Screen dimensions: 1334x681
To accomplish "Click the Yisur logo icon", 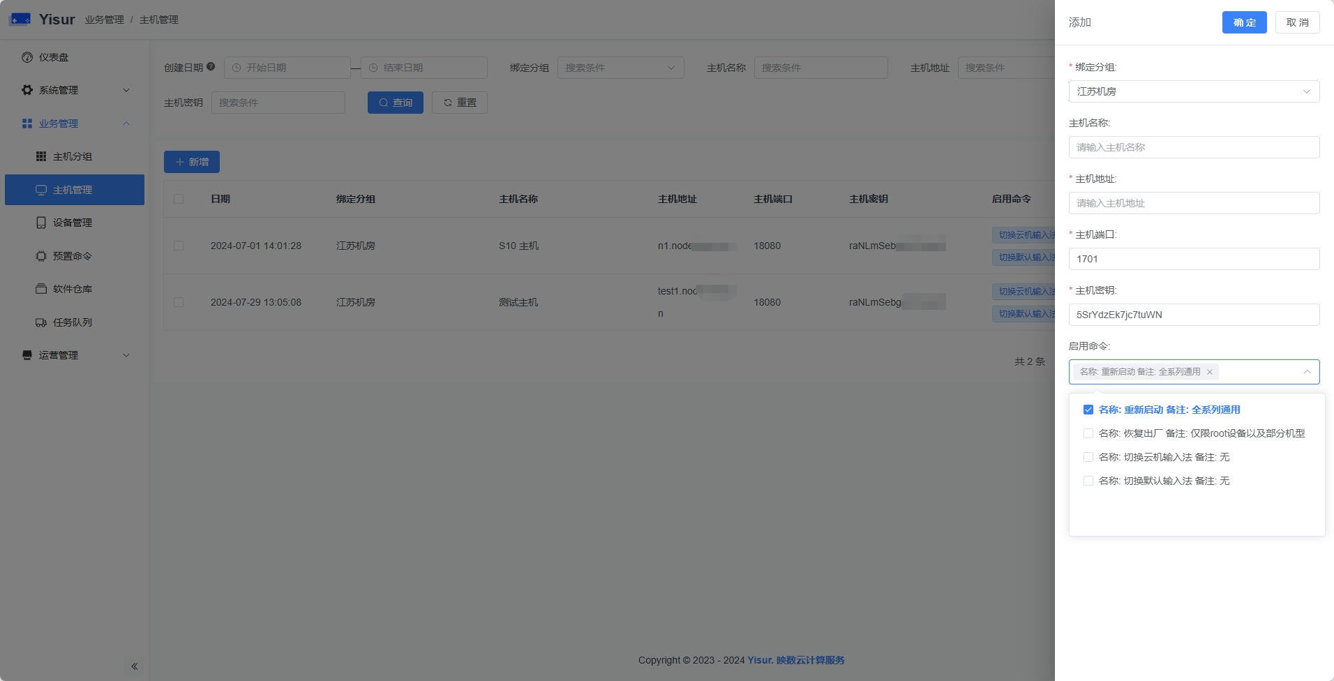I will [x=20, y=20].
